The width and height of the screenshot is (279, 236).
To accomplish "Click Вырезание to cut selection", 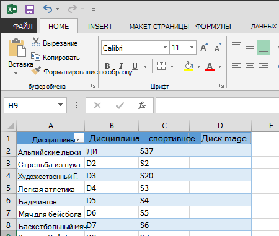I will (x=55, y=43).
